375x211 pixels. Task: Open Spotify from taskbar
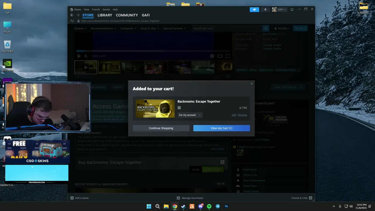(x=209, y=206)
